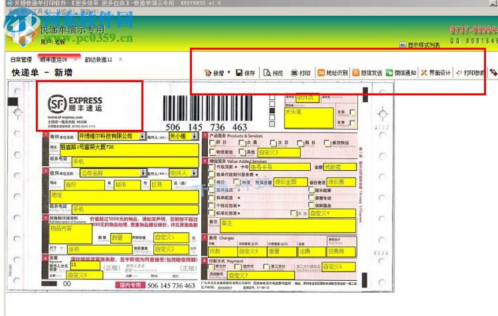Check the 保单配送 box
The height and width of the screenshot is (316, 498).
(x=212, y=197)
